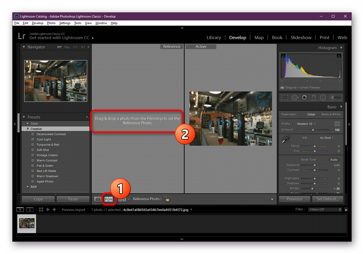364x254 pixels.
Task: Open the Library module
Action: [213, 38]
